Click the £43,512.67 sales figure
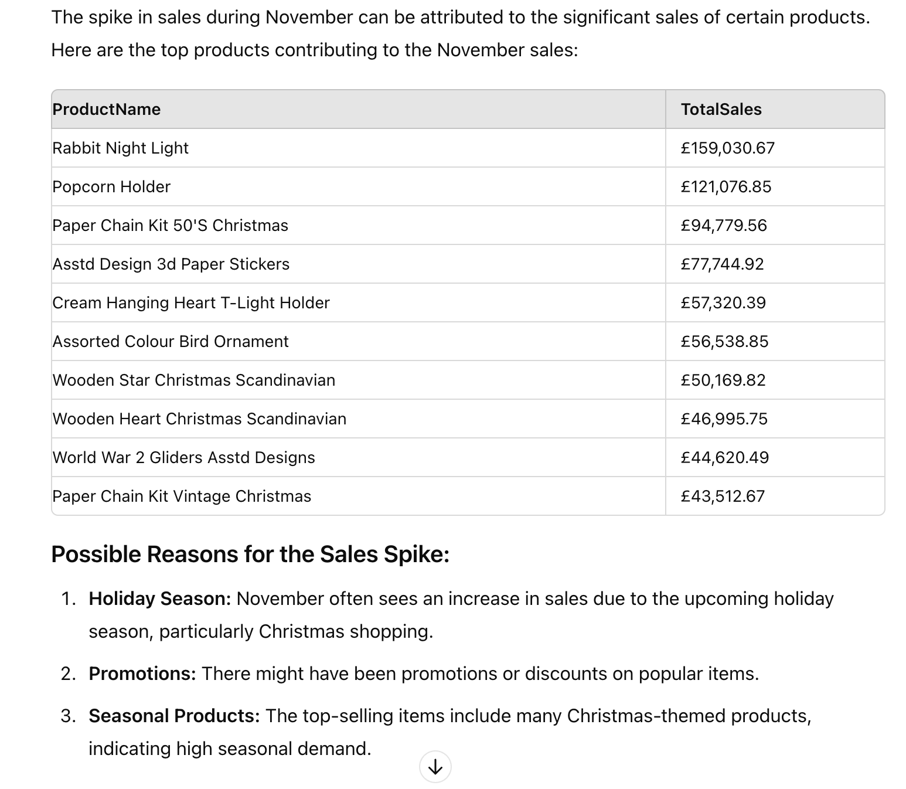Viewport: 906px width, 789px height. coord(723,496)
